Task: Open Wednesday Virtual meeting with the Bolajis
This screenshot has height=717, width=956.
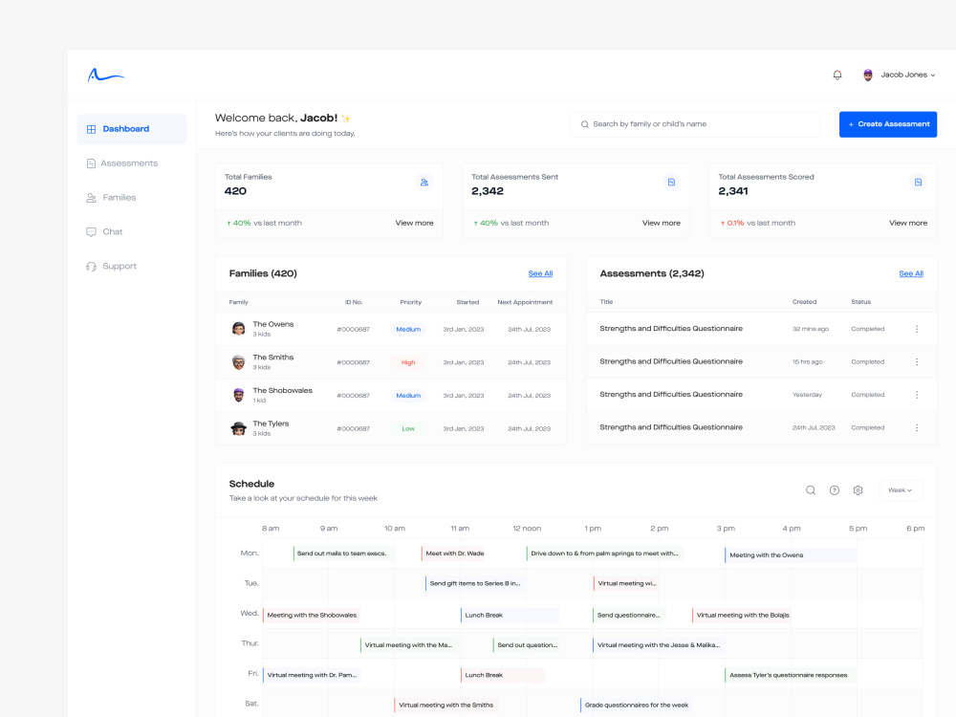Action: [743, 615]
